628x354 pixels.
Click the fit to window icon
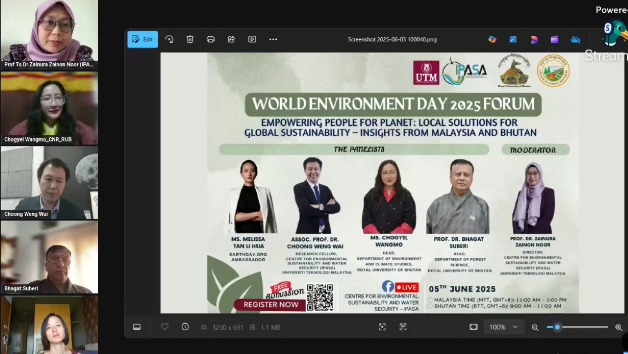474,327
